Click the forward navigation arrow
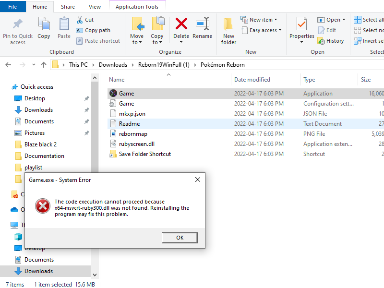Screen dimensions: 384x288 (x=22, y=65)
